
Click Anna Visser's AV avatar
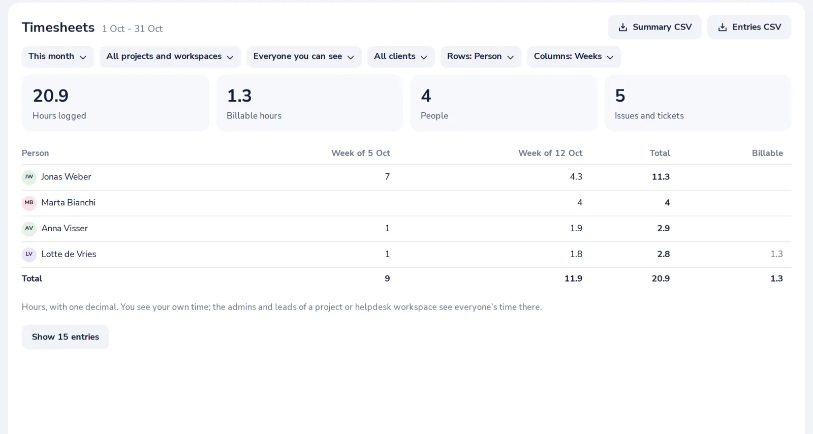(29, 229)
